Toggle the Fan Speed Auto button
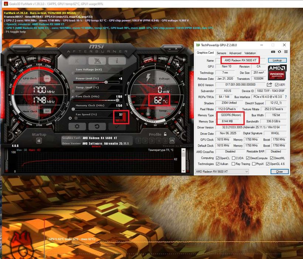Screen dimensions: 303x259 pos(121,120)
